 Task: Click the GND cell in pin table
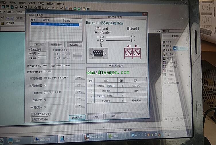(136, 90)
